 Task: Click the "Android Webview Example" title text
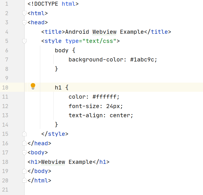(x=104, y=32)
